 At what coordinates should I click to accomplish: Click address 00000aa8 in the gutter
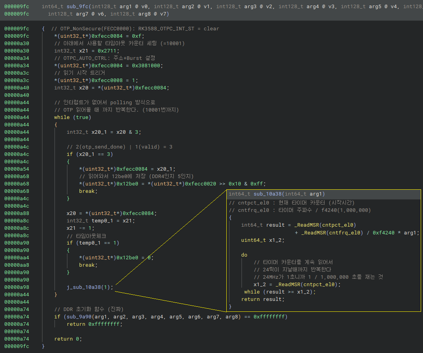16,265
